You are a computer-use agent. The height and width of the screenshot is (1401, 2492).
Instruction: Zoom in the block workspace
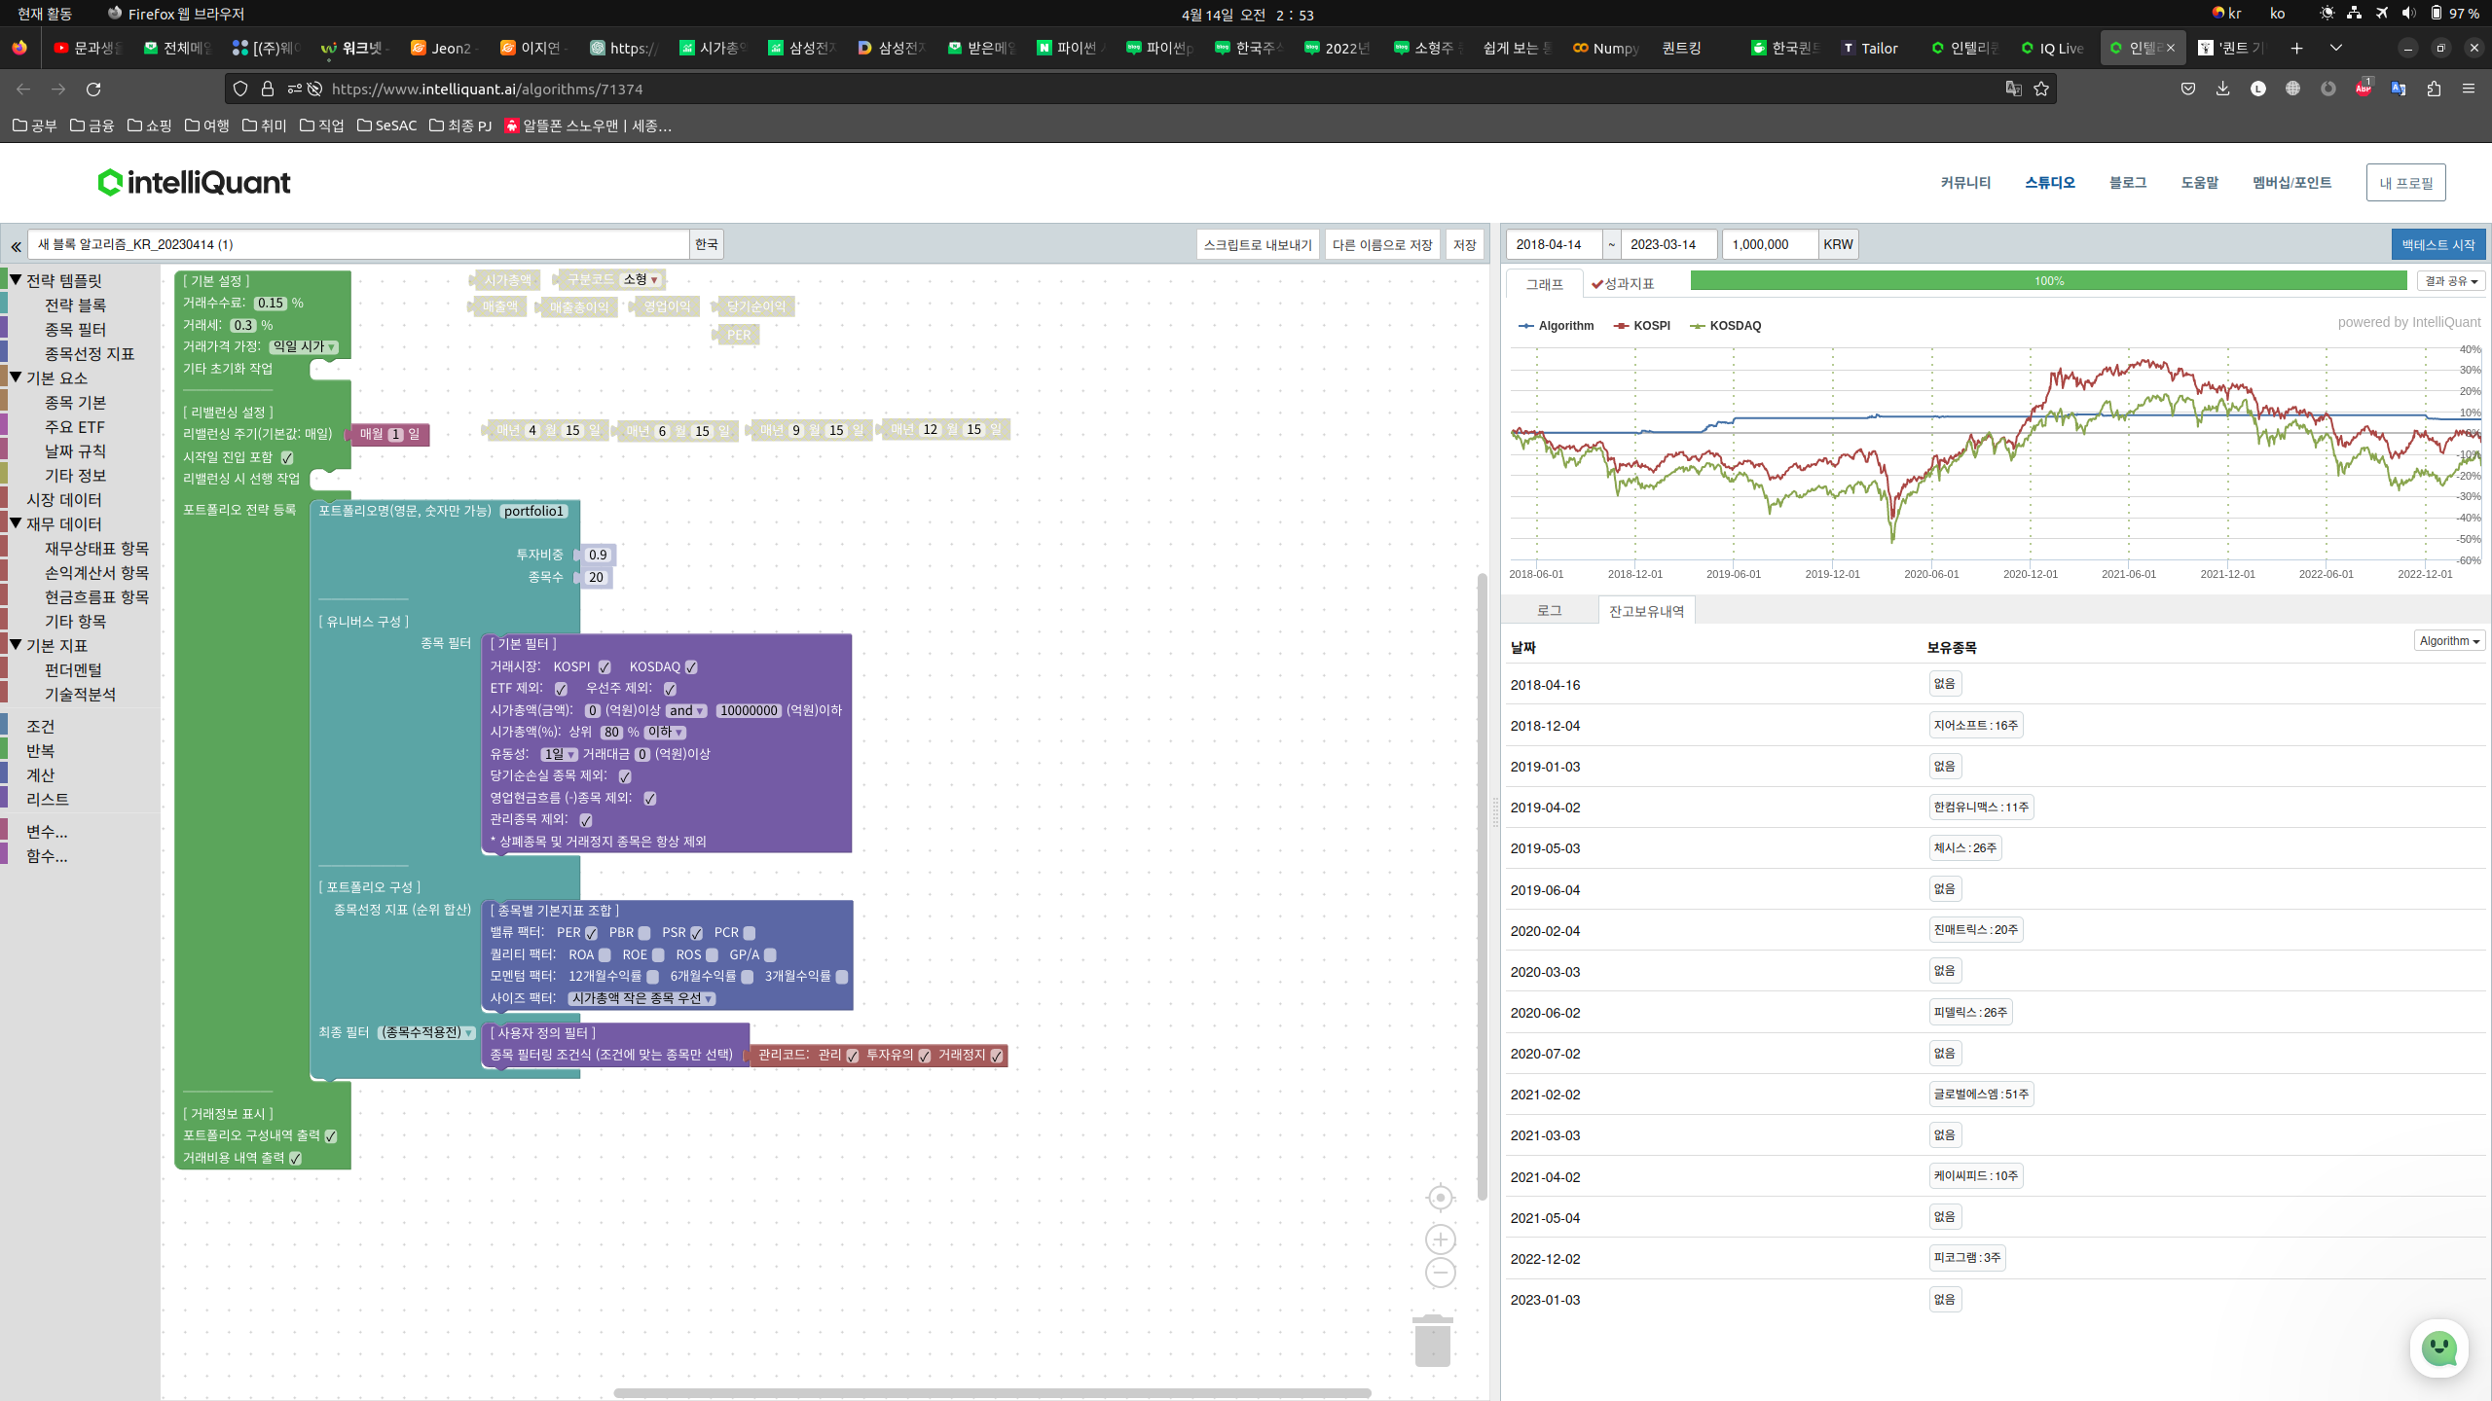(x=1440, y=1239)
